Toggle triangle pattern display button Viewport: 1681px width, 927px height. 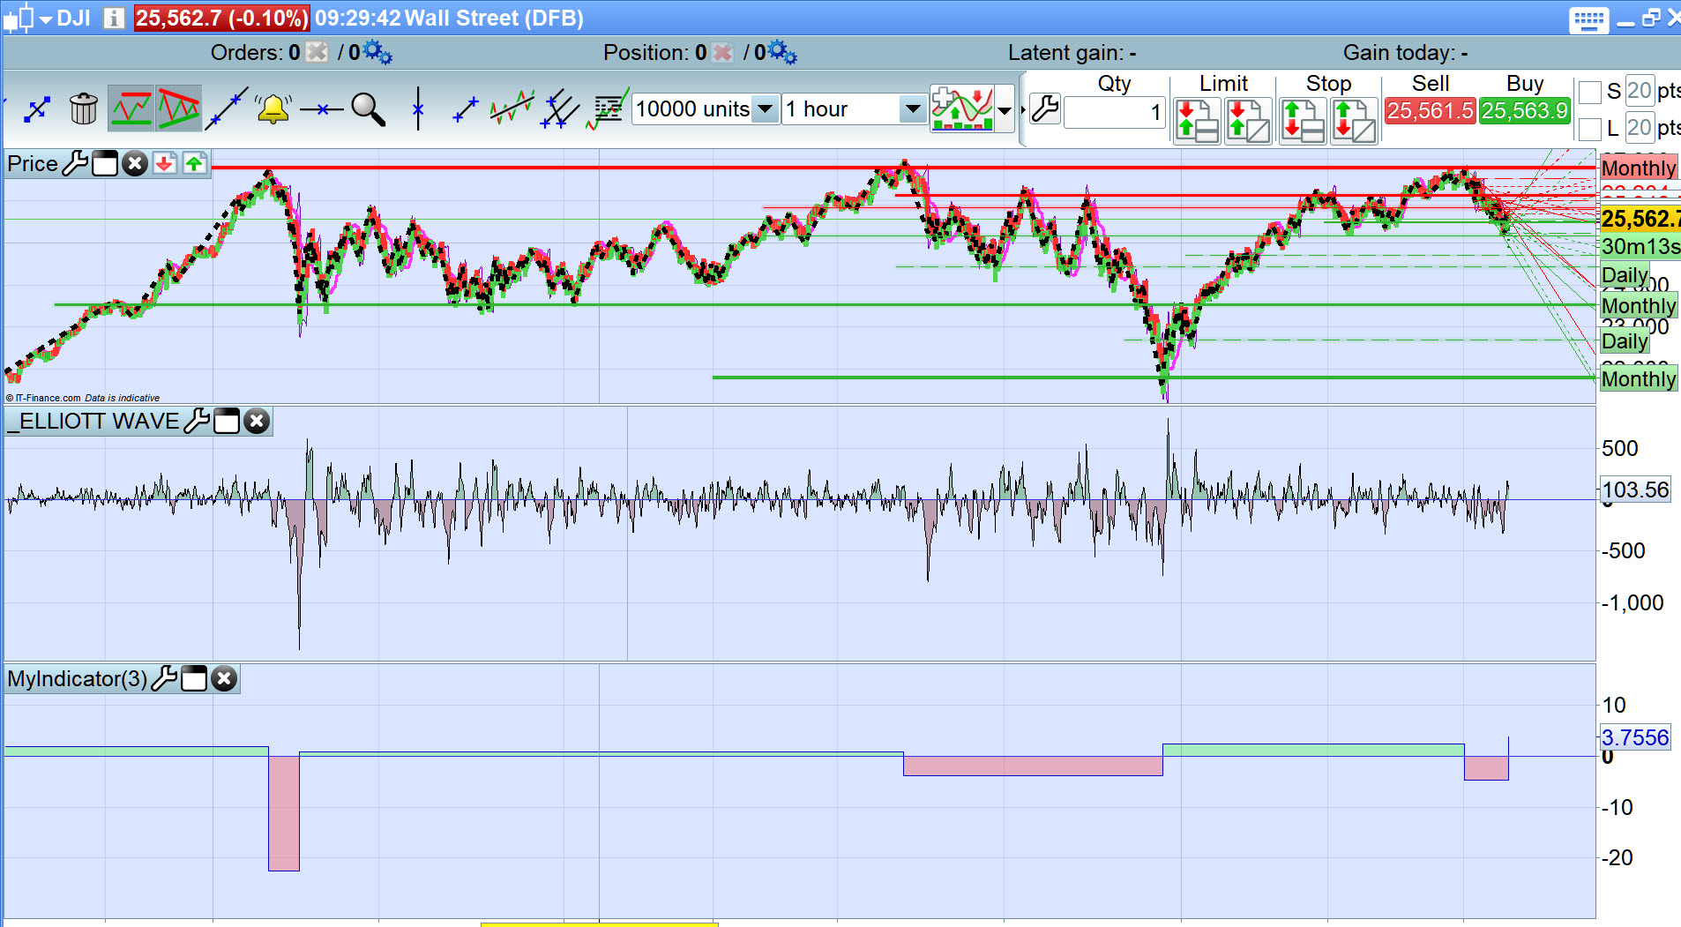click(x=179, y=109)
